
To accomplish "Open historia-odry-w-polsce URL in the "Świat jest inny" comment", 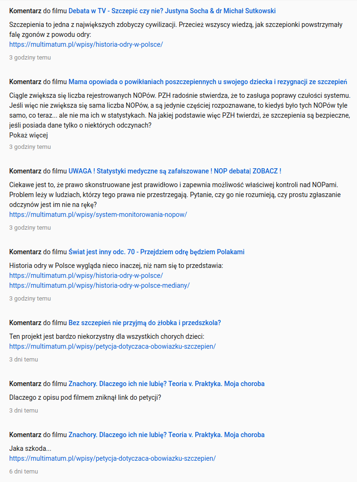I will [x=86, y=275].
